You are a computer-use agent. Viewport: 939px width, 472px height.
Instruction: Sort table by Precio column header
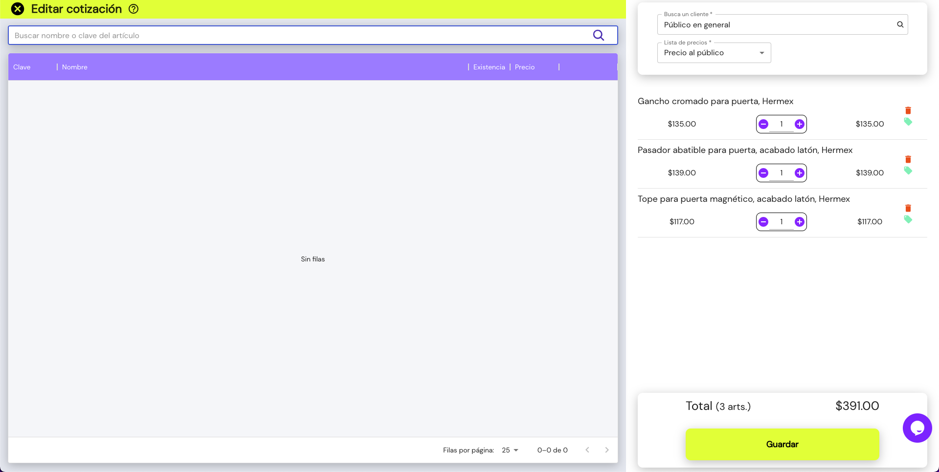[524, 67]
